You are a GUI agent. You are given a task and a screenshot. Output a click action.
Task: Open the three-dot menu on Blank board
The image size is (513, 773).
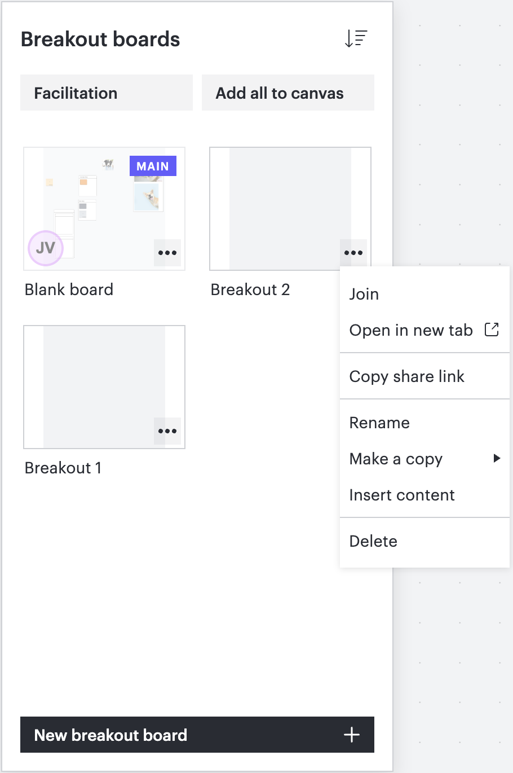[x=167, y=253]
